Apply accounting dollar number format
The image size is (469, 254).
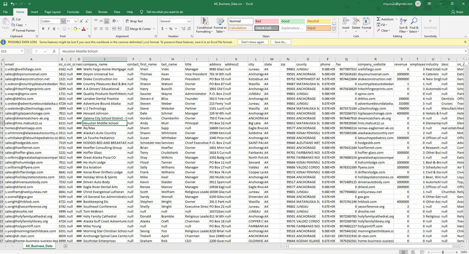pyautogui.click(x=162, y=29)
